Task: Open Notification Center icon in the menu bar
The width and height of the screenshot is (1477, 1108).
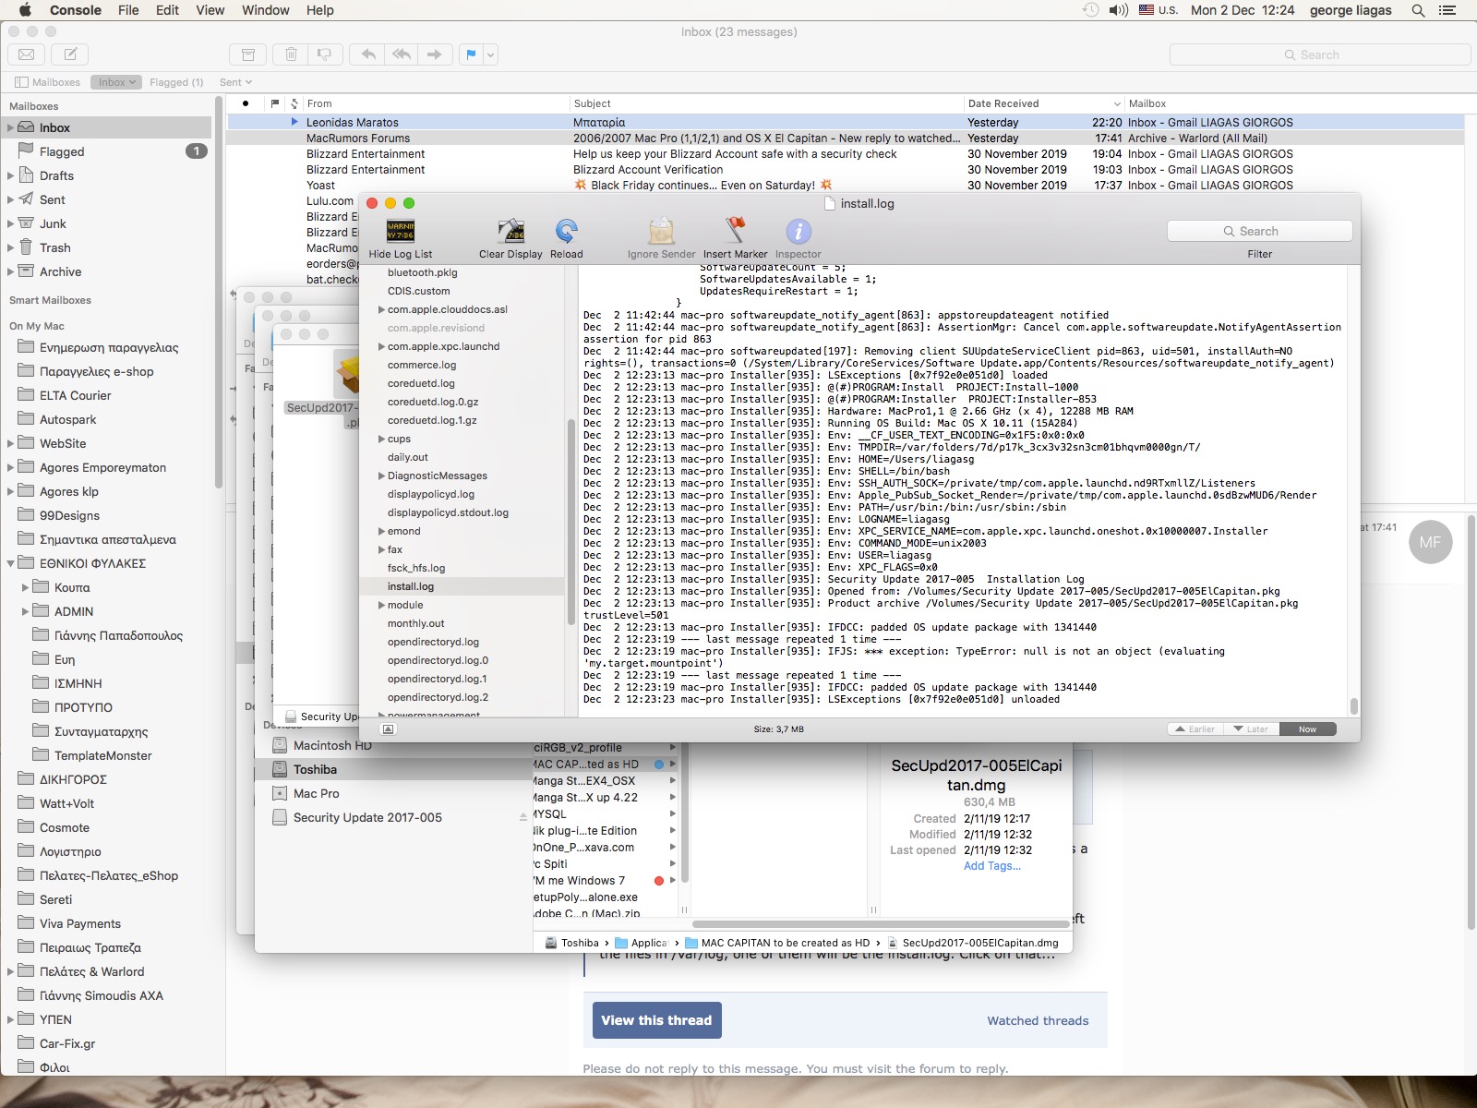Action: coord(1447,10)
